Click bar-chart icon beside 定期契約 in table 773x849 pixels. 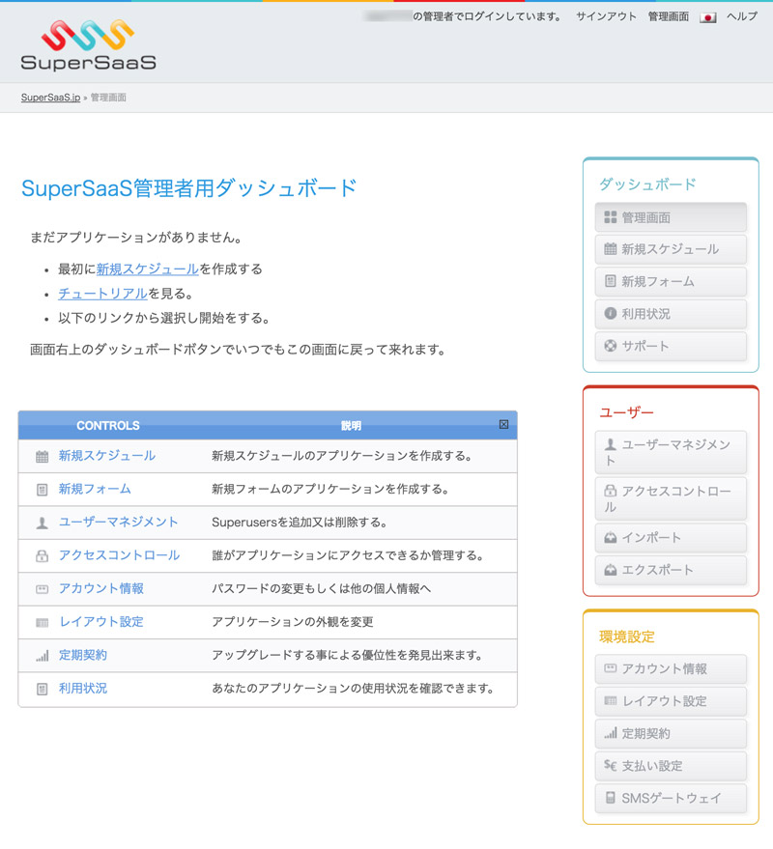pyautogui.click(x=42, y=656)
